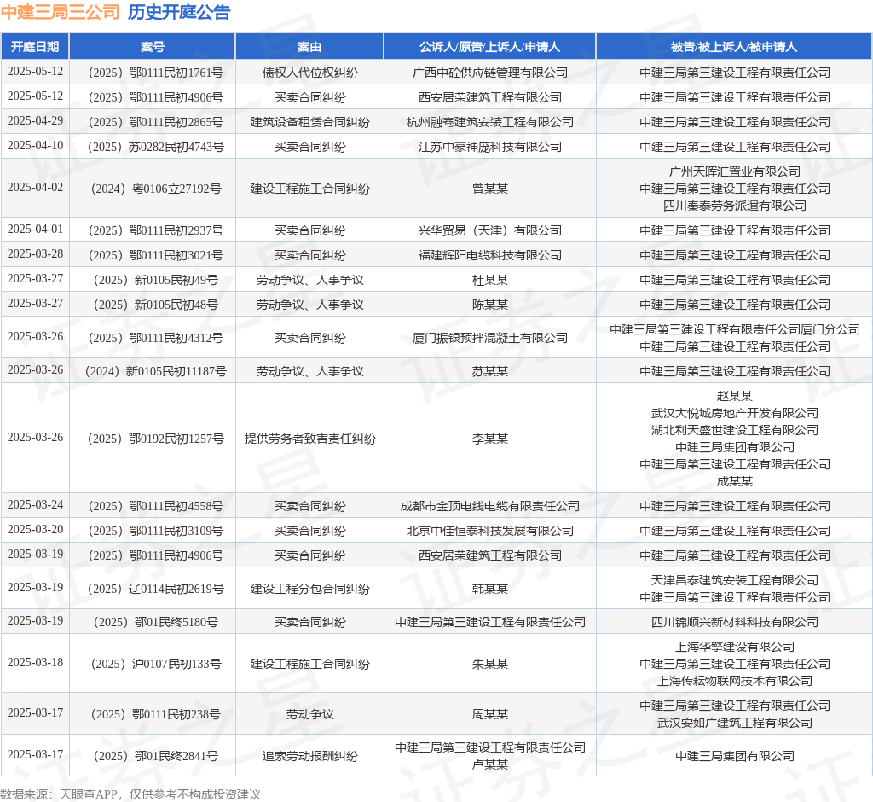This screenshot has width=873, height=802.
Task: Select case number (2025)新0105民初49号
Action: [x=153, y=280]
